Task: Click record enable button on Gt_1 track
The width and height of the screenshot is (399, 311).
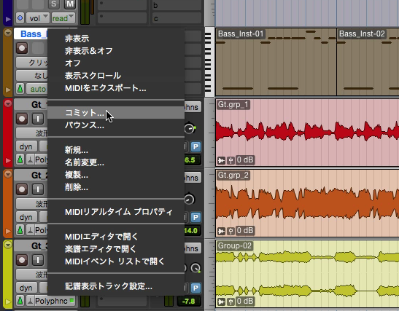Action: pos(22,119)
